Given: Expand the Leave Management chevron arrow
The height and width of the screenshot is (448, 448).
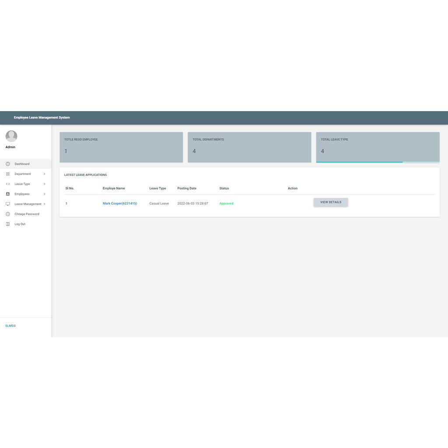Looking at the screenshot, I should [45, 204].
